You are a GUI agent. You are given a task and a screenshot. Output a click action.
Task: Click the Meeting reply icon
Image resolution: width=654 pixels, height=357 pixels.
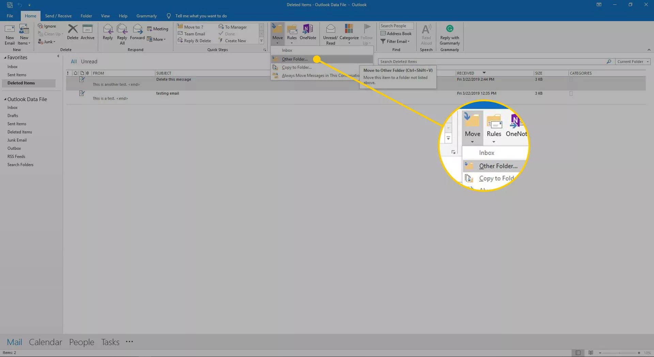(150, 29)
